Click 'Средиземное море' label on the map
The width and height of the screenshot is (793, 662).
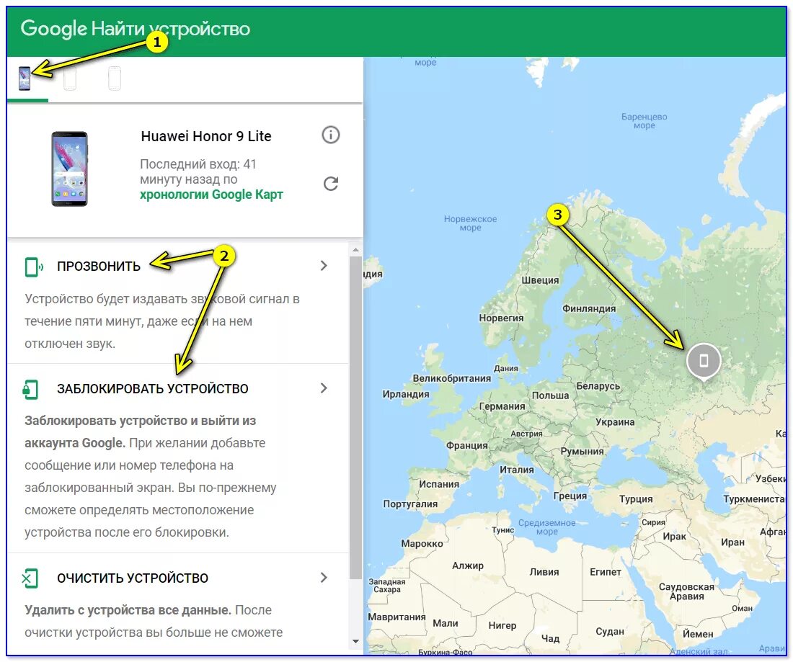pyautogui.click(x=546, y=527)
